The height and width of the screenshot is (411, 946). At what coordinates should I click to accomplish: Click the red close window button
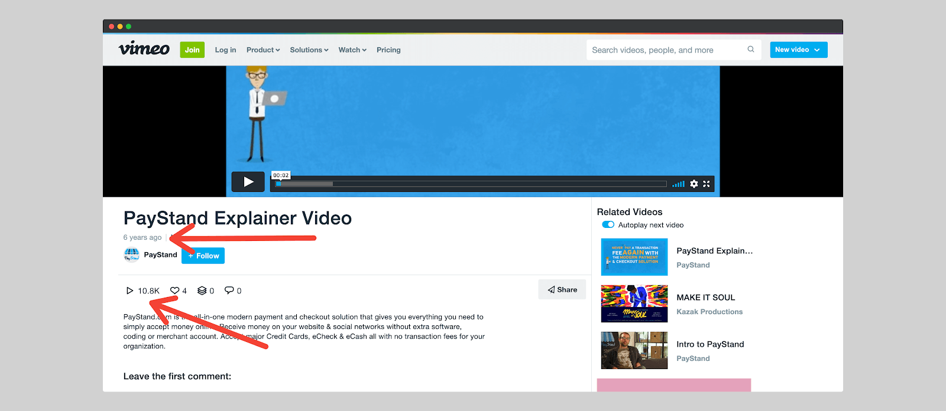[111, 27]
